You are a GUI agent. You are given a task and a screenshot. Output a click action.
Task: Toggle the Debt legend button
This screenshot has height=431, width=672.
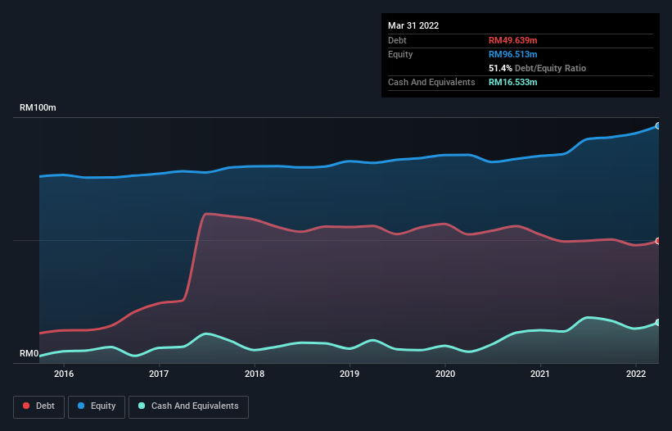pyautogui.click(x=39, y=406)
